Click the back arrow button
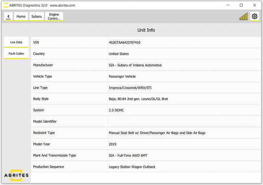This screenshot has width=263, height=185. point(8,17)
